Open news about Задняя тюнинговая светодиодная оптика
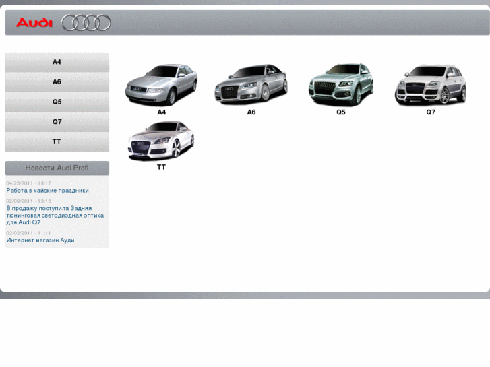Image resolution: width=490 pixels, height=367 pixels. pyautogui.click(x=55, y=215)
